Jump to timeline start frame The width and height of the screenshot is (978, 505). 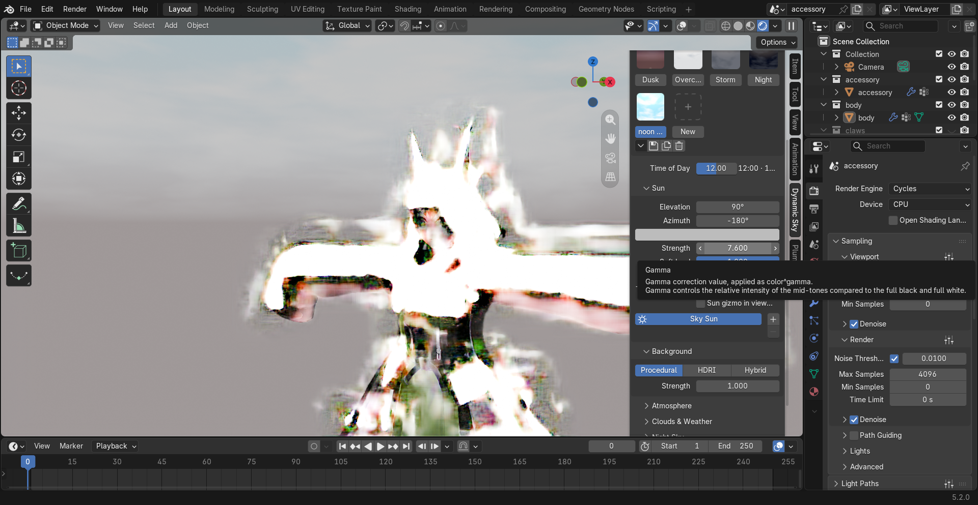(x=343, y=446)
